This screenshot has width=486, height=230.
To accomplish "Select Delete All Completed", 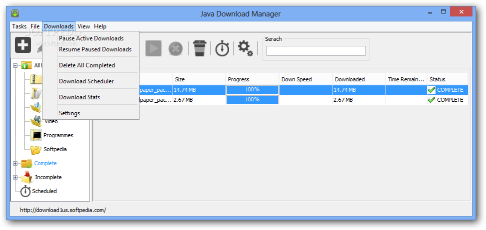I will pos(87,65).
